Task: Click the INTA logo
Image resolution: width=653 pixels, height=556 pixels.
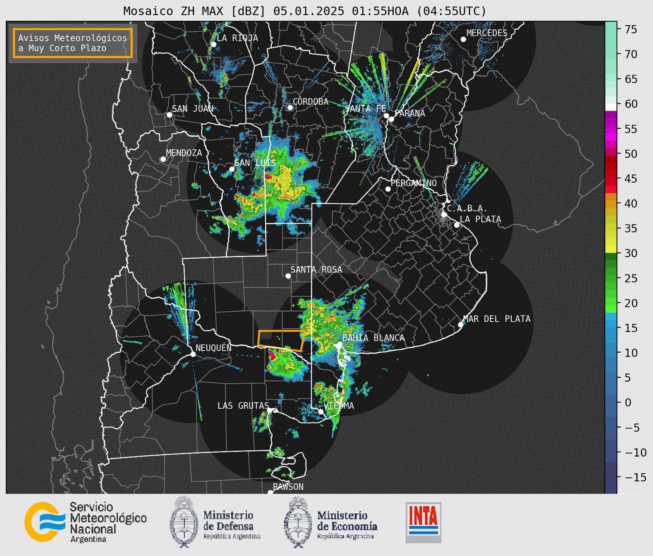Action: [423, 522]
